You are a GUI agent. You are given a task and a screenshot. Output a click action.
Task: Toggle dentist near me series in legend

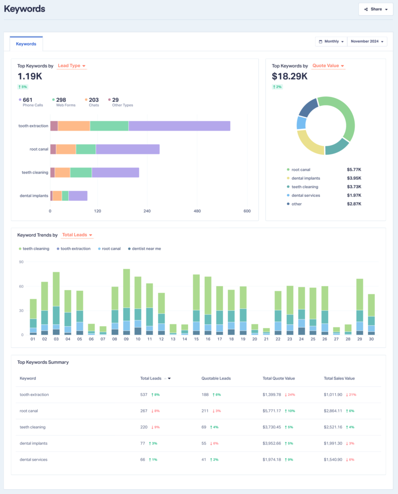coord(145,249)
